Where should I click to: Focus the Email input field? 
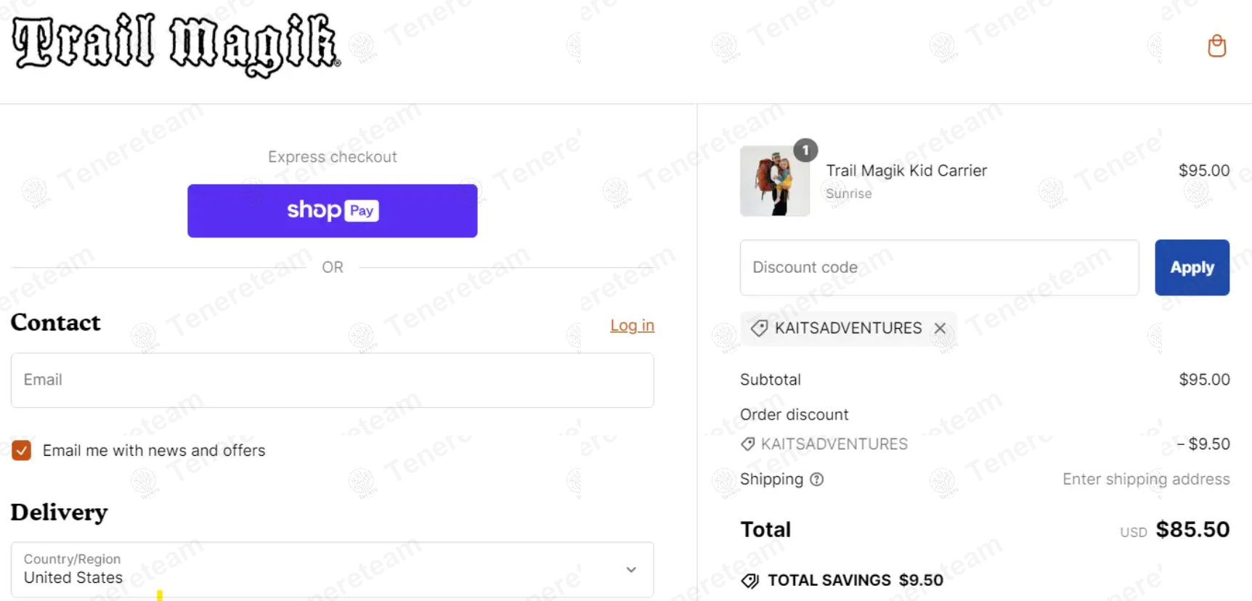tap(332, 380)
